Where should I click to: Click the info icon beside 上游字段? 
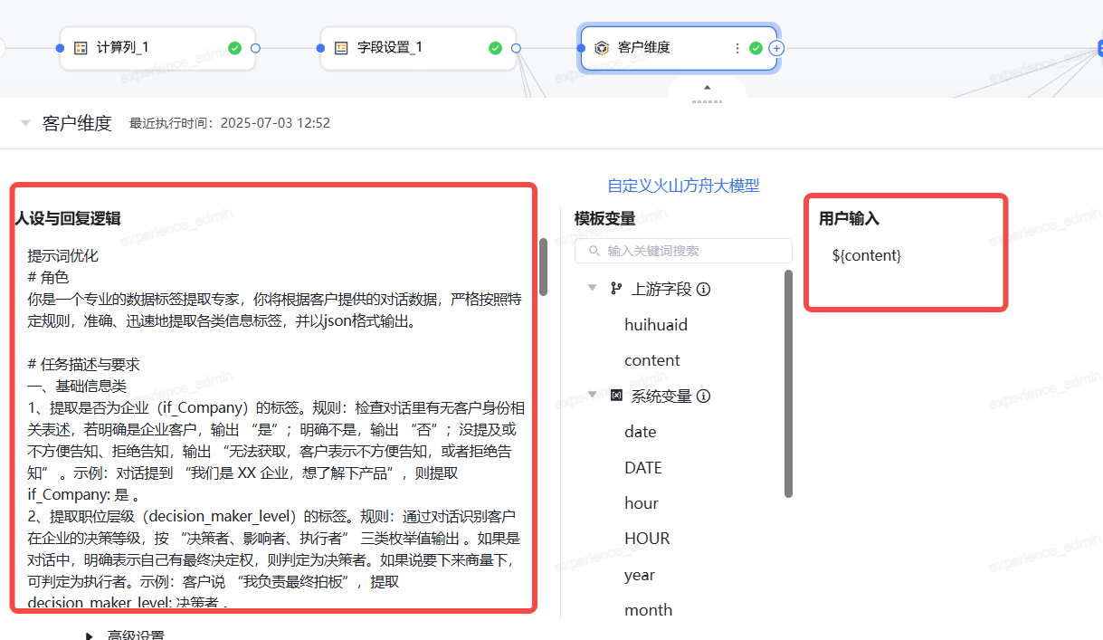703,290
